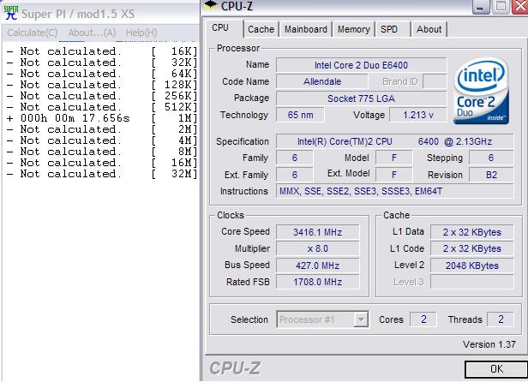
Task: Open the About tab in CPU-Z
Action: point(429,29)
